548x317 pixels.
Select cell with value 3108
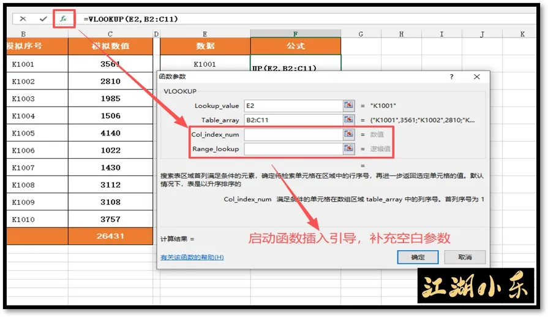110,202
